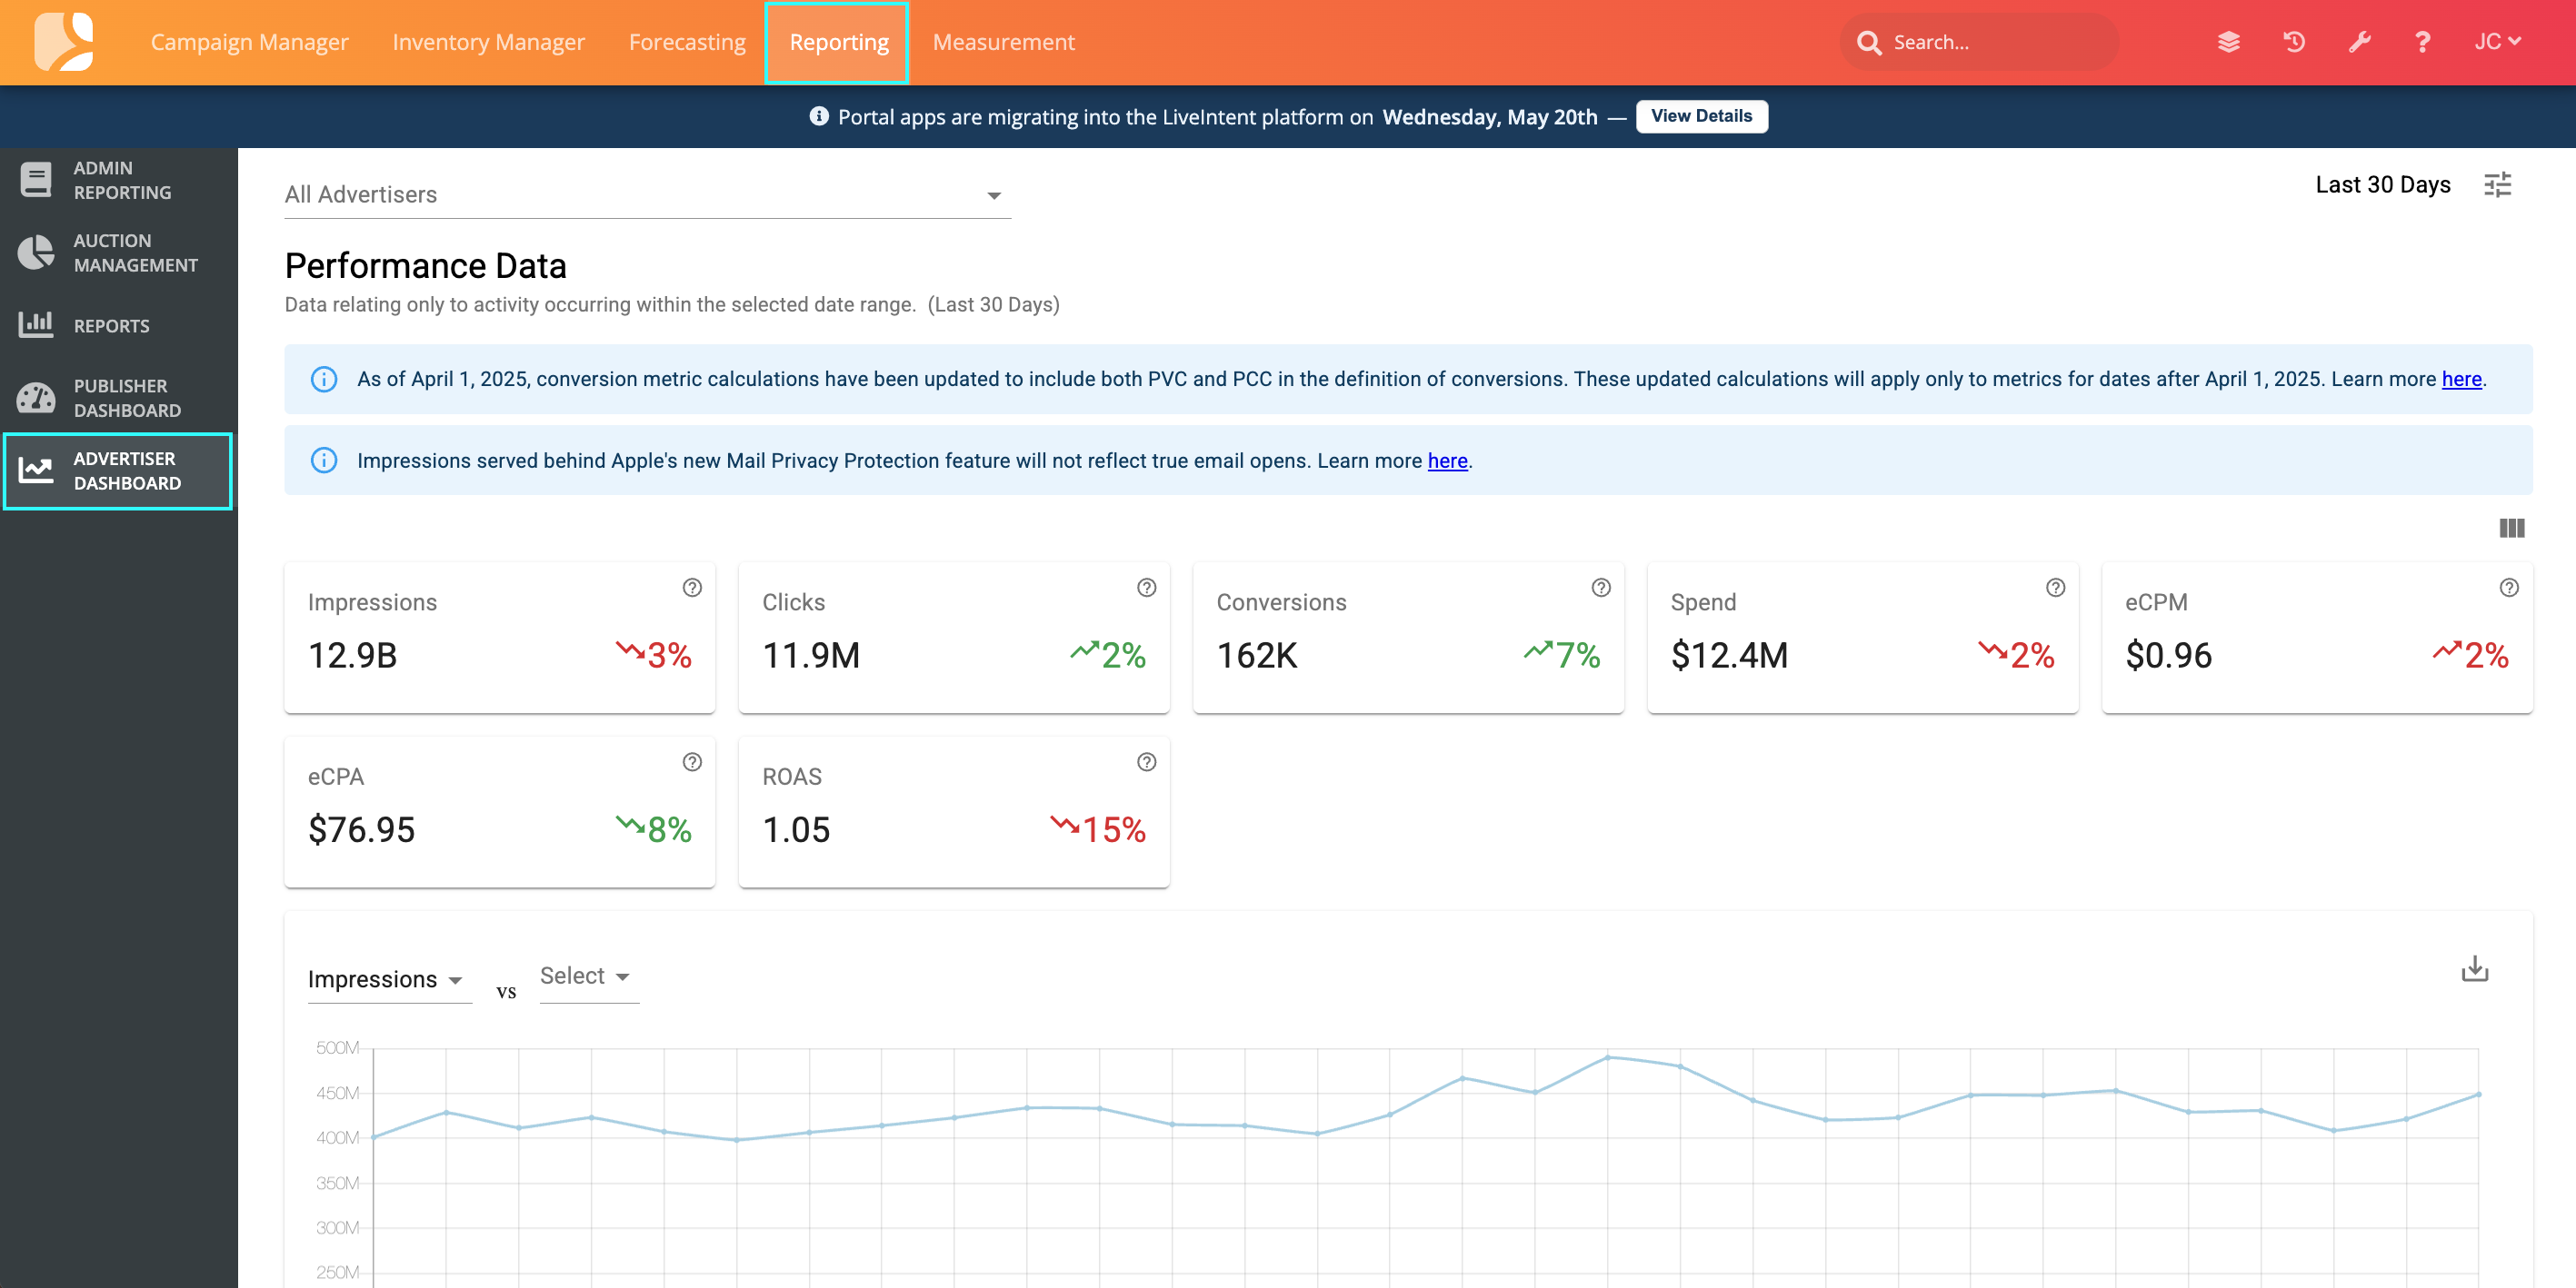This screenshot has width=2576, height=1288.
Task: Open the JC user menu
Action: tap(2496, 42)
